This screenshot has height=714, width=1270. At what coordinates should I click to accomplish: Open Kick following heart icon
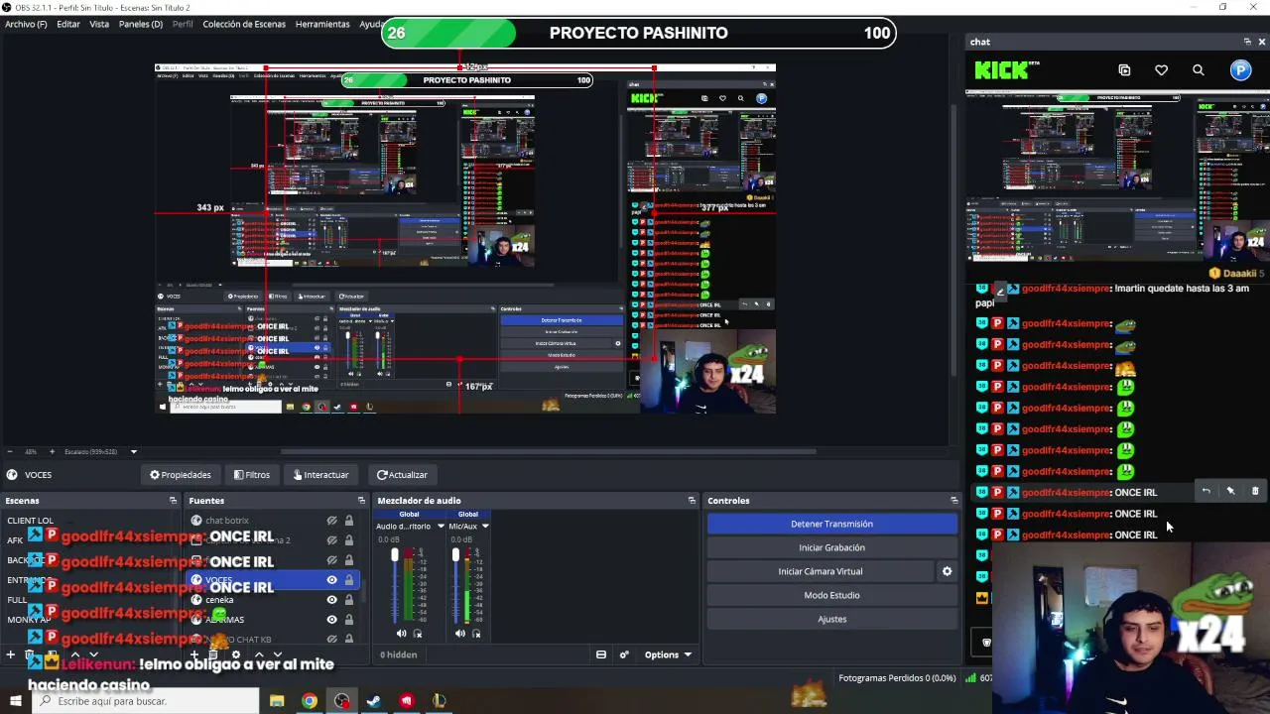click(1161, 70)
